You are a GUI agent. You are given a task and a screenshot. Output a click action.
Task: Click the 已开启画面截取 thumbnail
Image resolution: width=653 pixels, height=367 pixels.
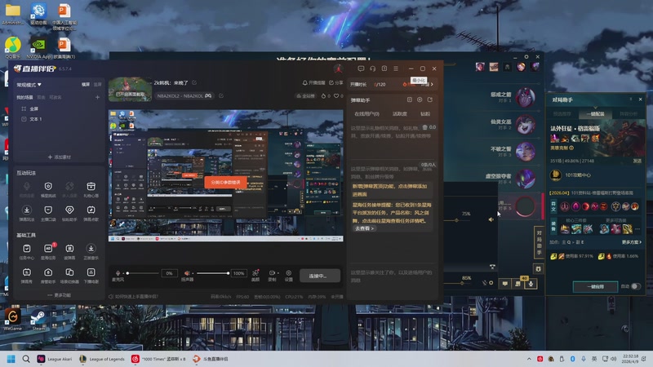coord(131,89)
